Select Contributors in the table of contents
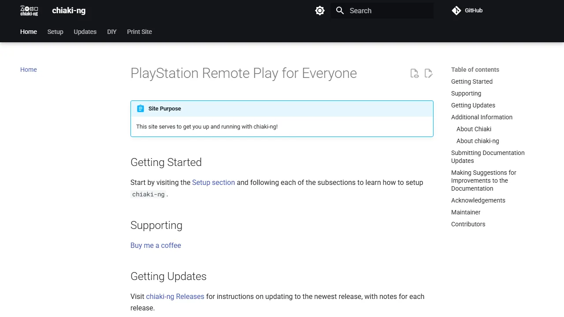 tap(468, 224)
